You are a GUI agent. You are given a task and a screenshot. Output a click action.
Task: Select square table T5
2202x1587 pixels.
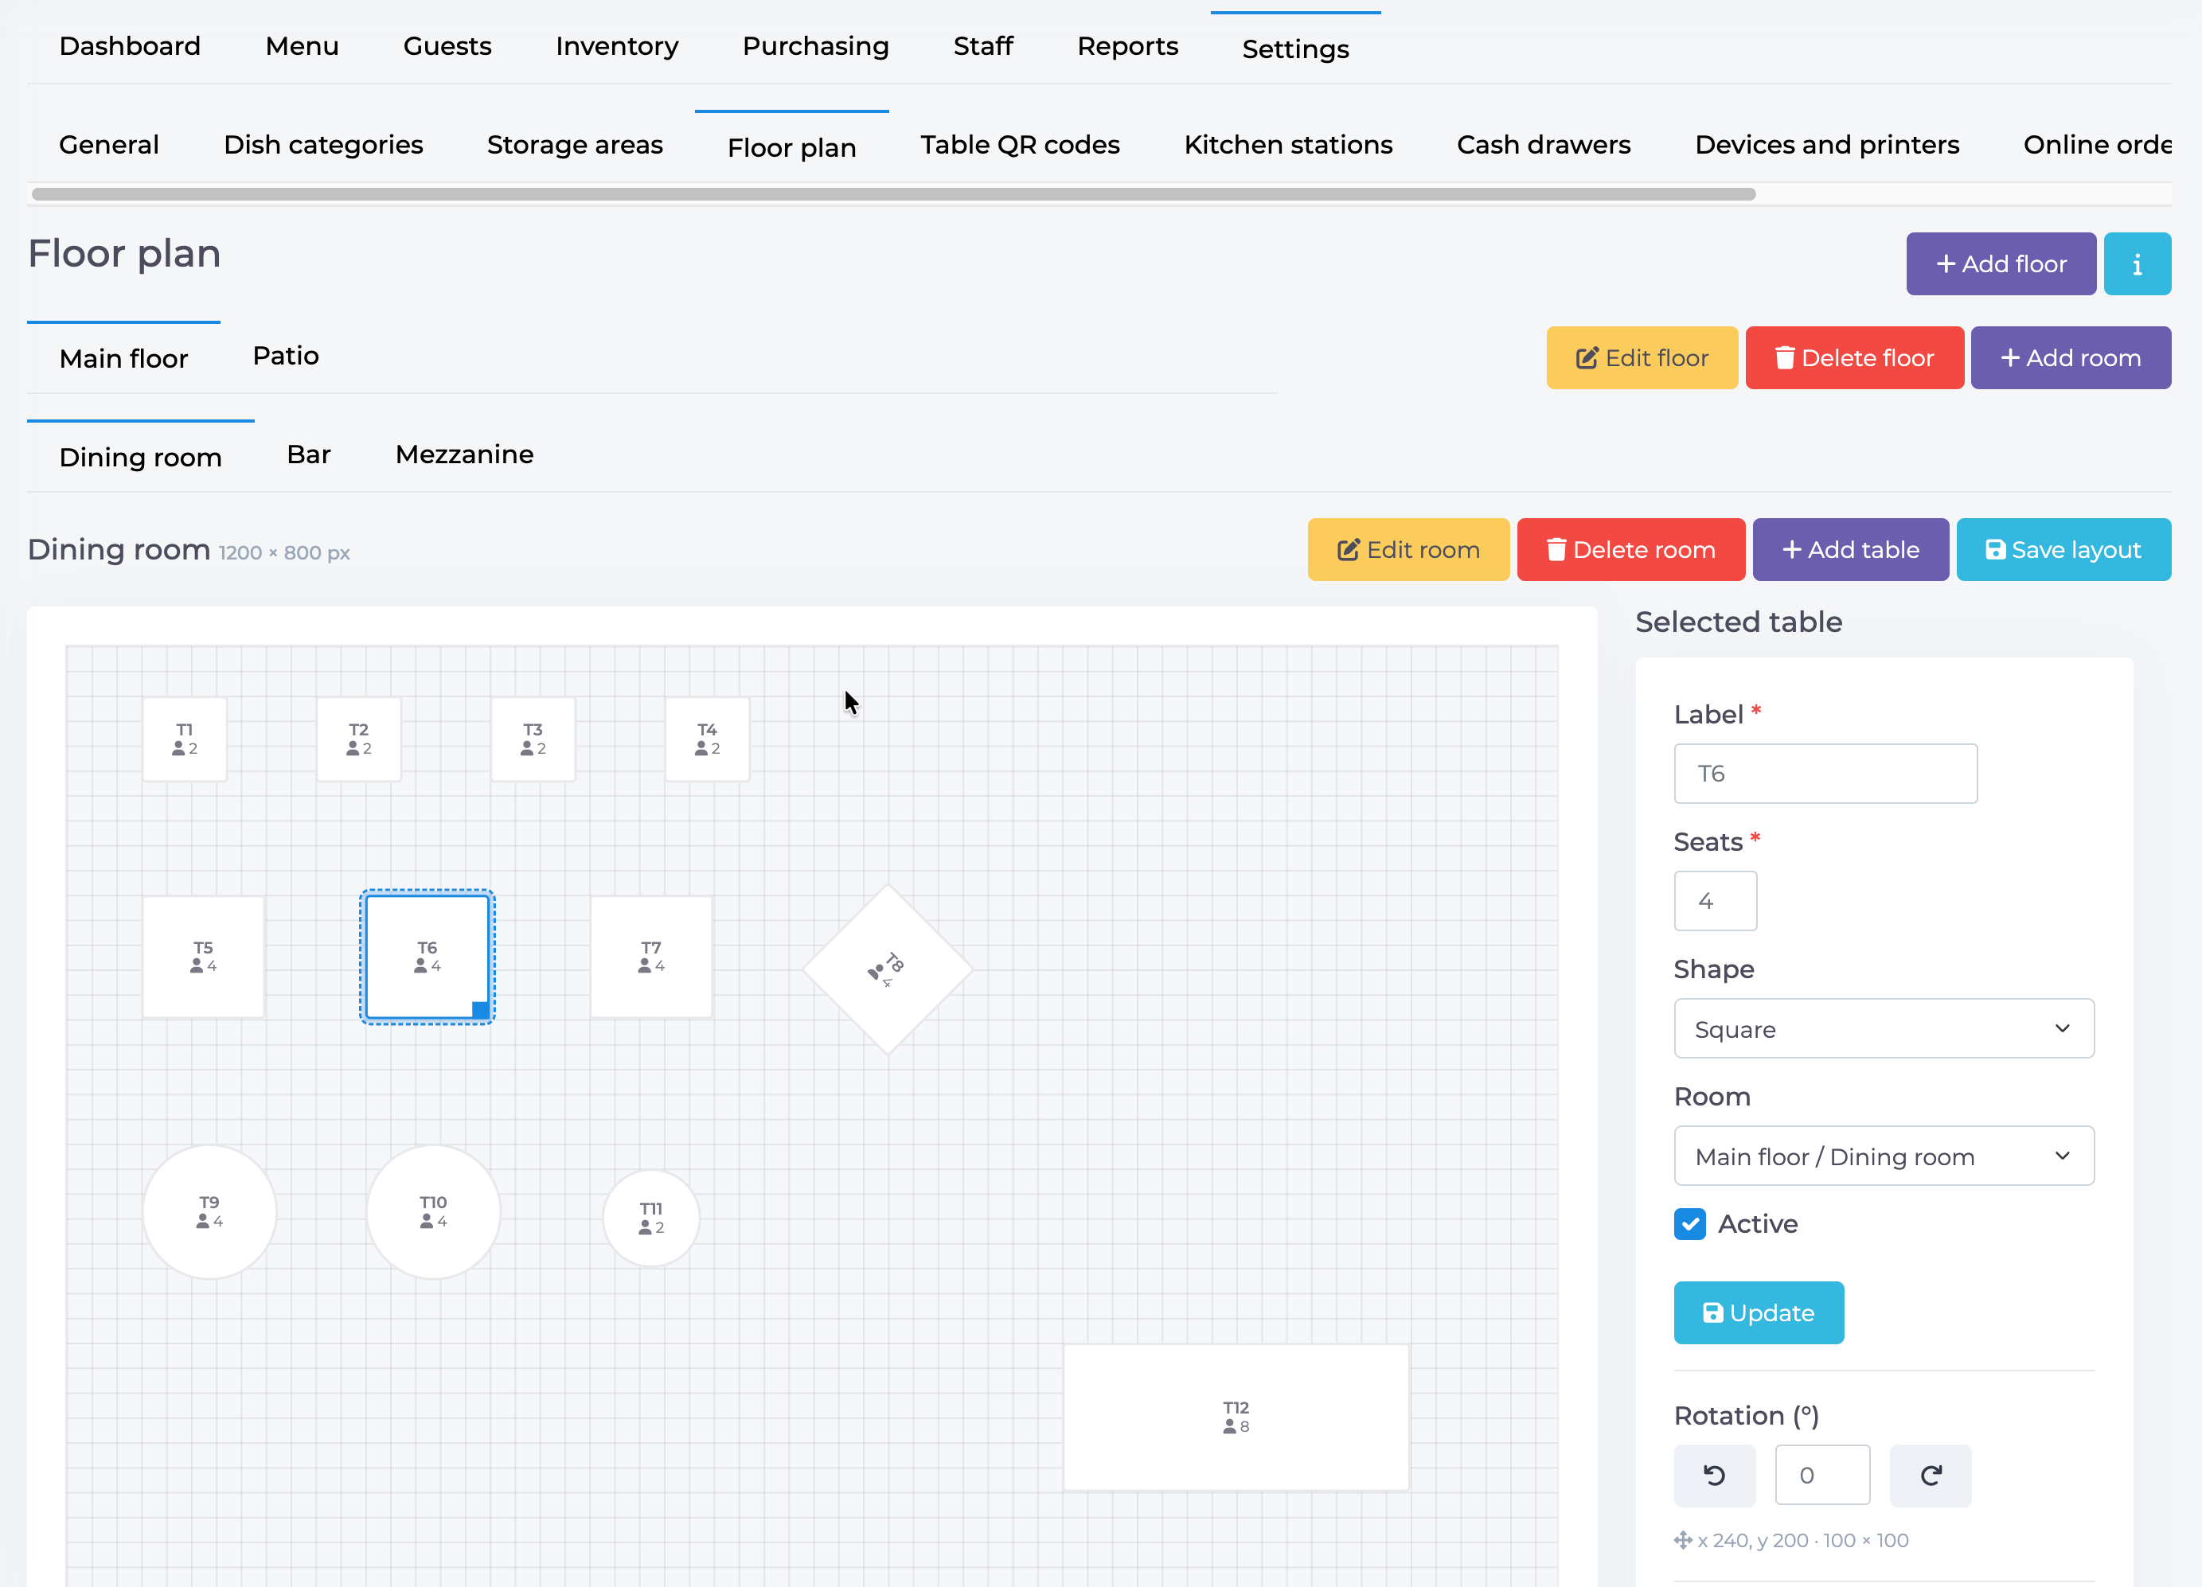[x=203, y=956]
